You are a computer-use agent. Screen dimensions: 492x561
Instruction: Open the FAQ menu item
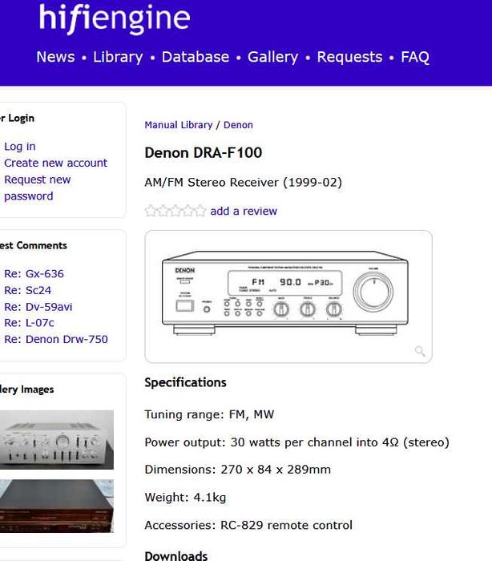(415, 57)
